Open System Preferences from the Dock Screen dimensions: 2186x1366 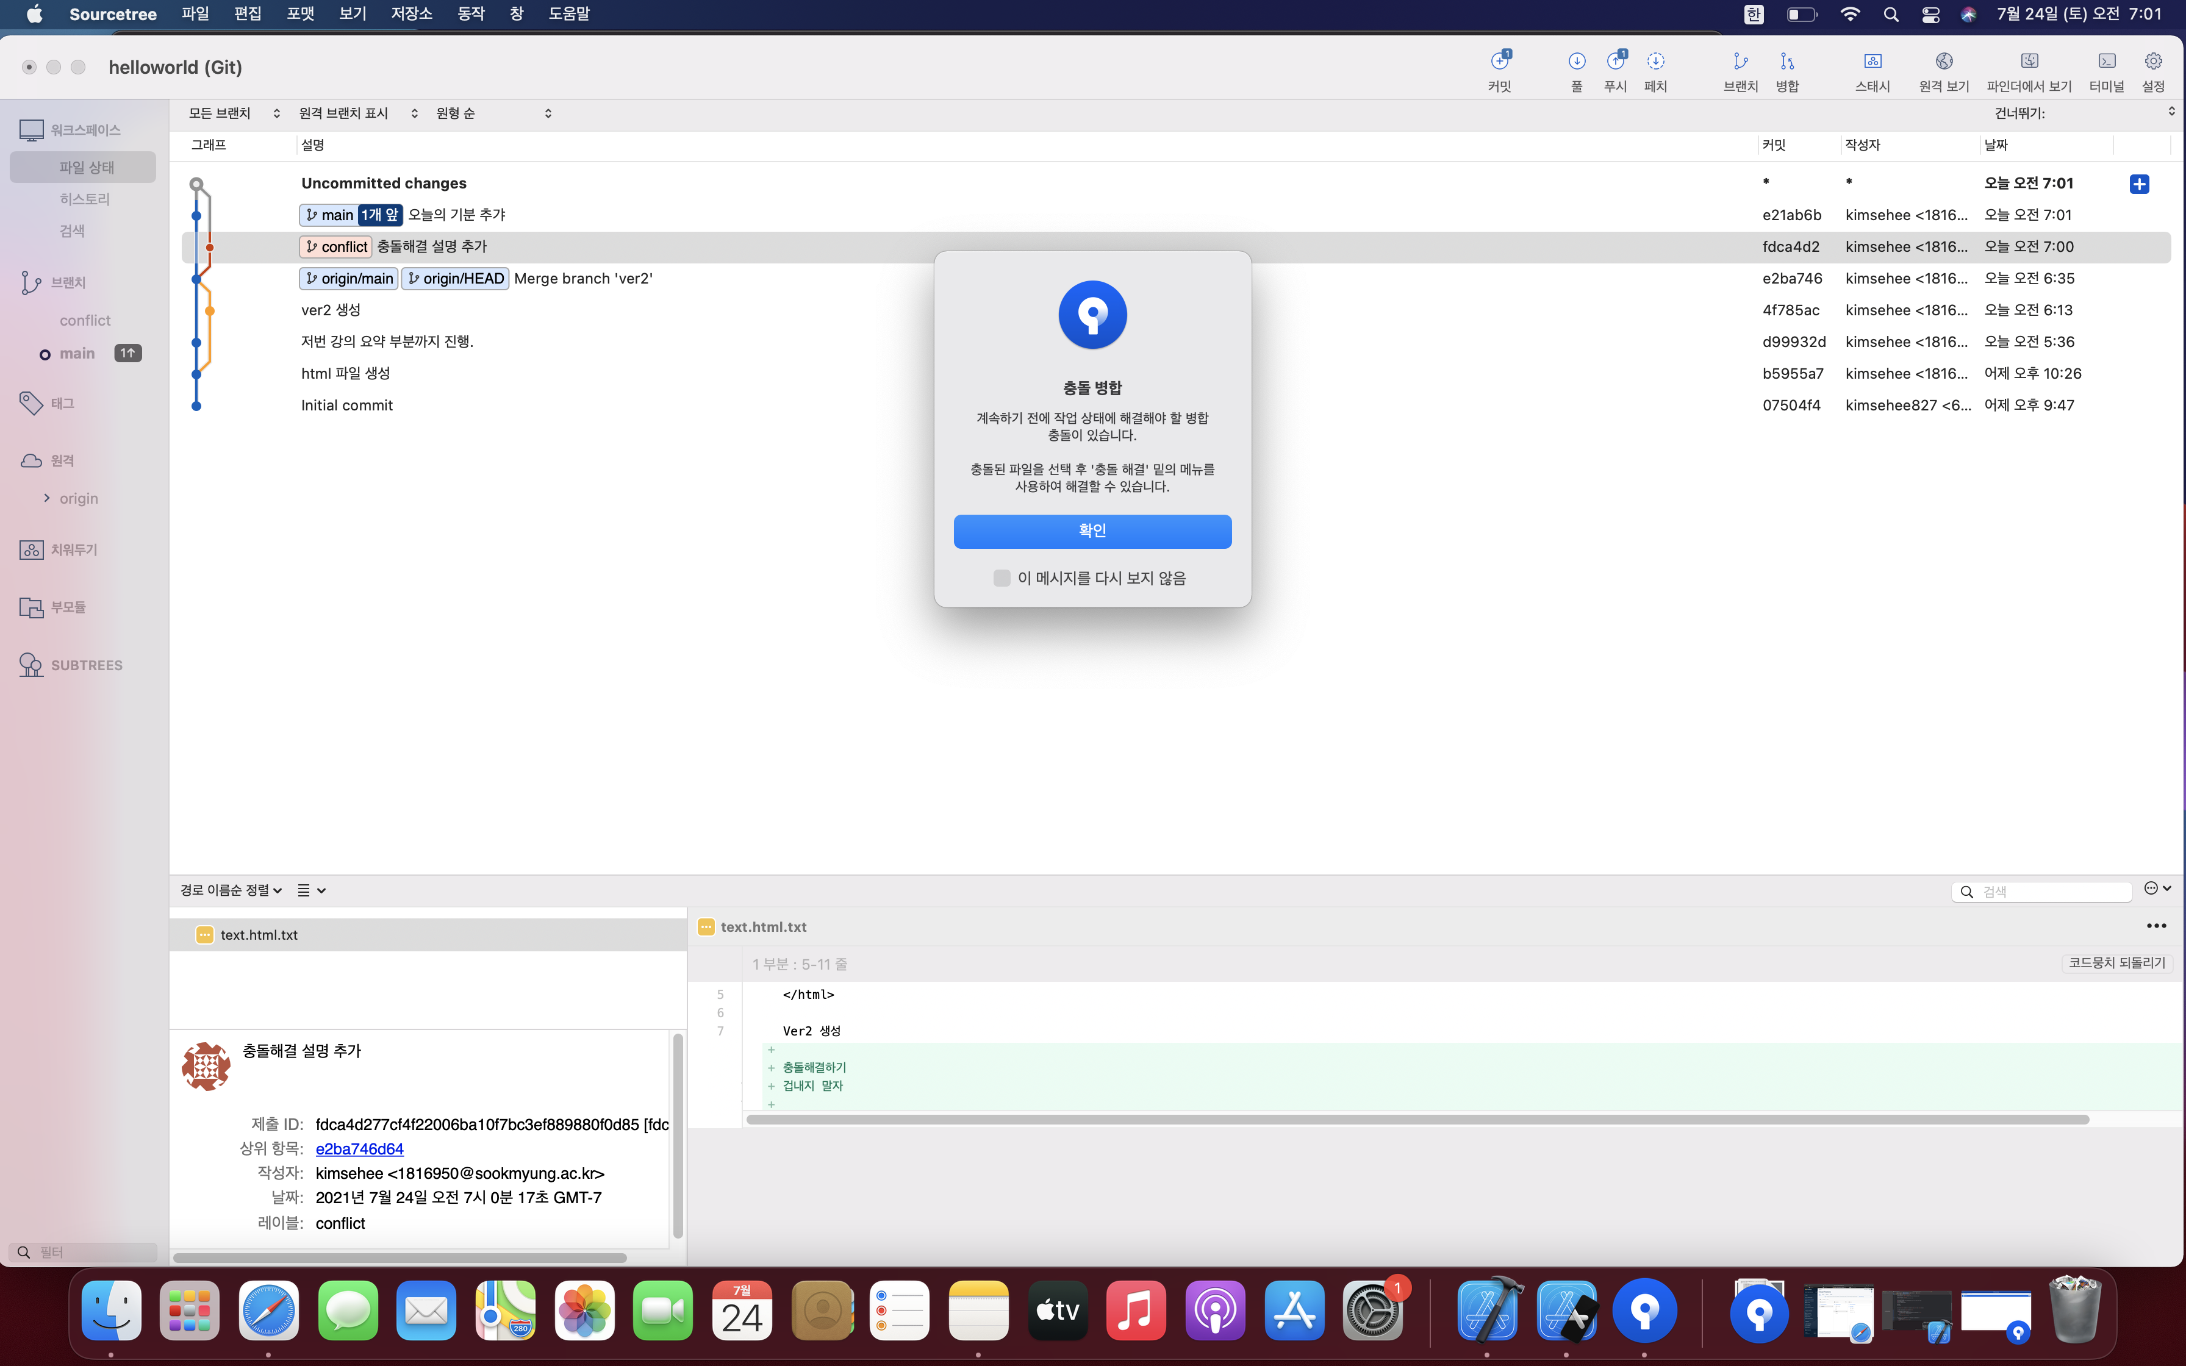[x=1372, y=1310]
